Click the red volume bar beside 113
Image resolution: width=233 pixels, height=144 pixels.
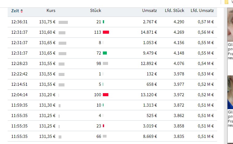106,32
